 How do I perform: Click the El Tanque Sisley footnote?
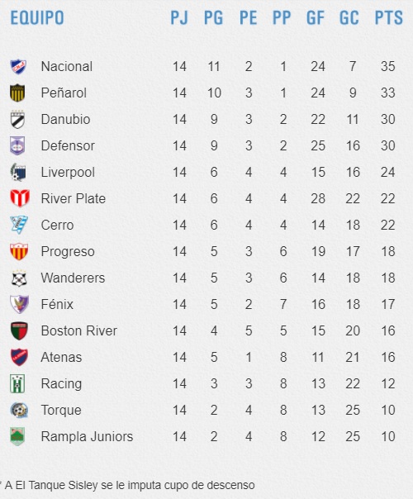(127, 485)
